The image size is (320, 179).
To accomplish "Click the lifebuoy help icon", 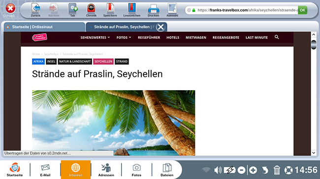I will pyautogui.click(x=288, y=170).
